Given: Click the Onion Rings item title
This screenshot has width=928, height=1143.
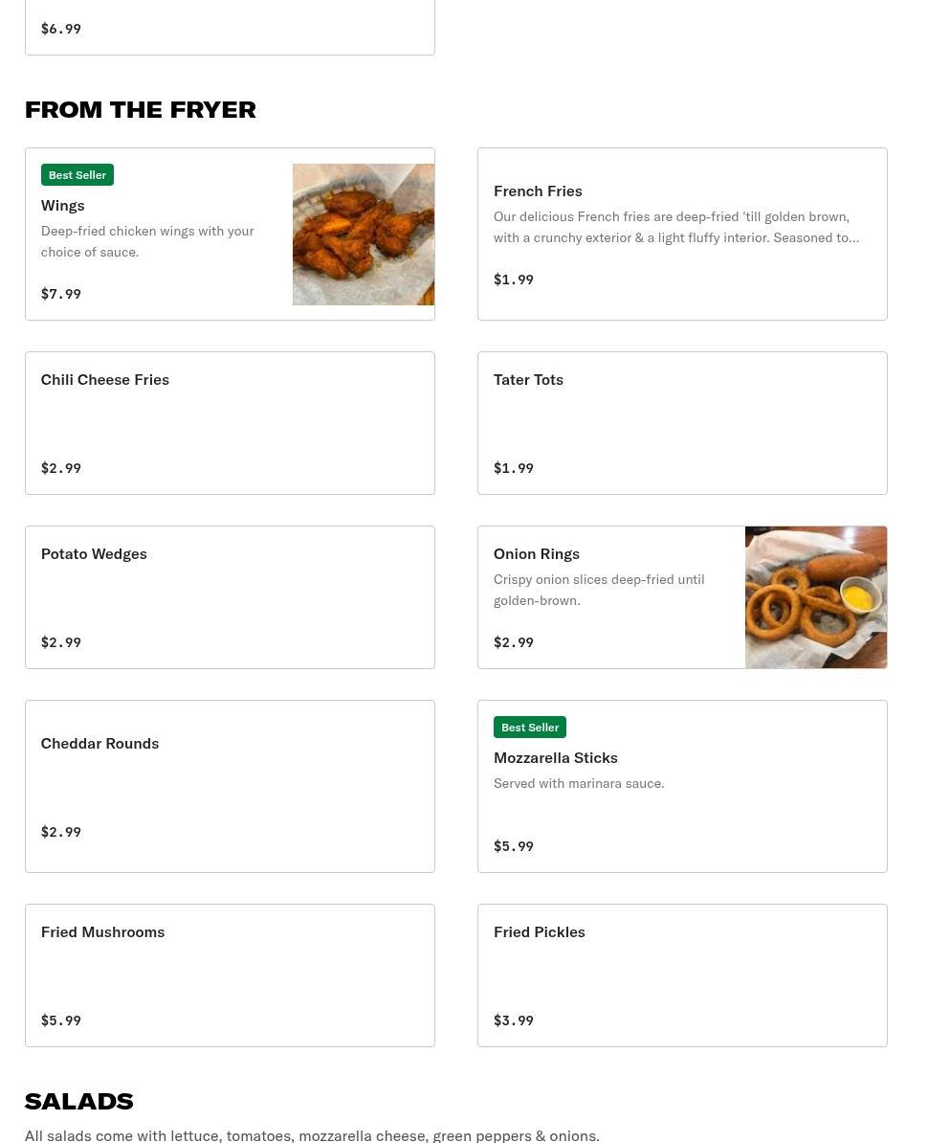Looking at the screenshot, I should pos(536,553).
